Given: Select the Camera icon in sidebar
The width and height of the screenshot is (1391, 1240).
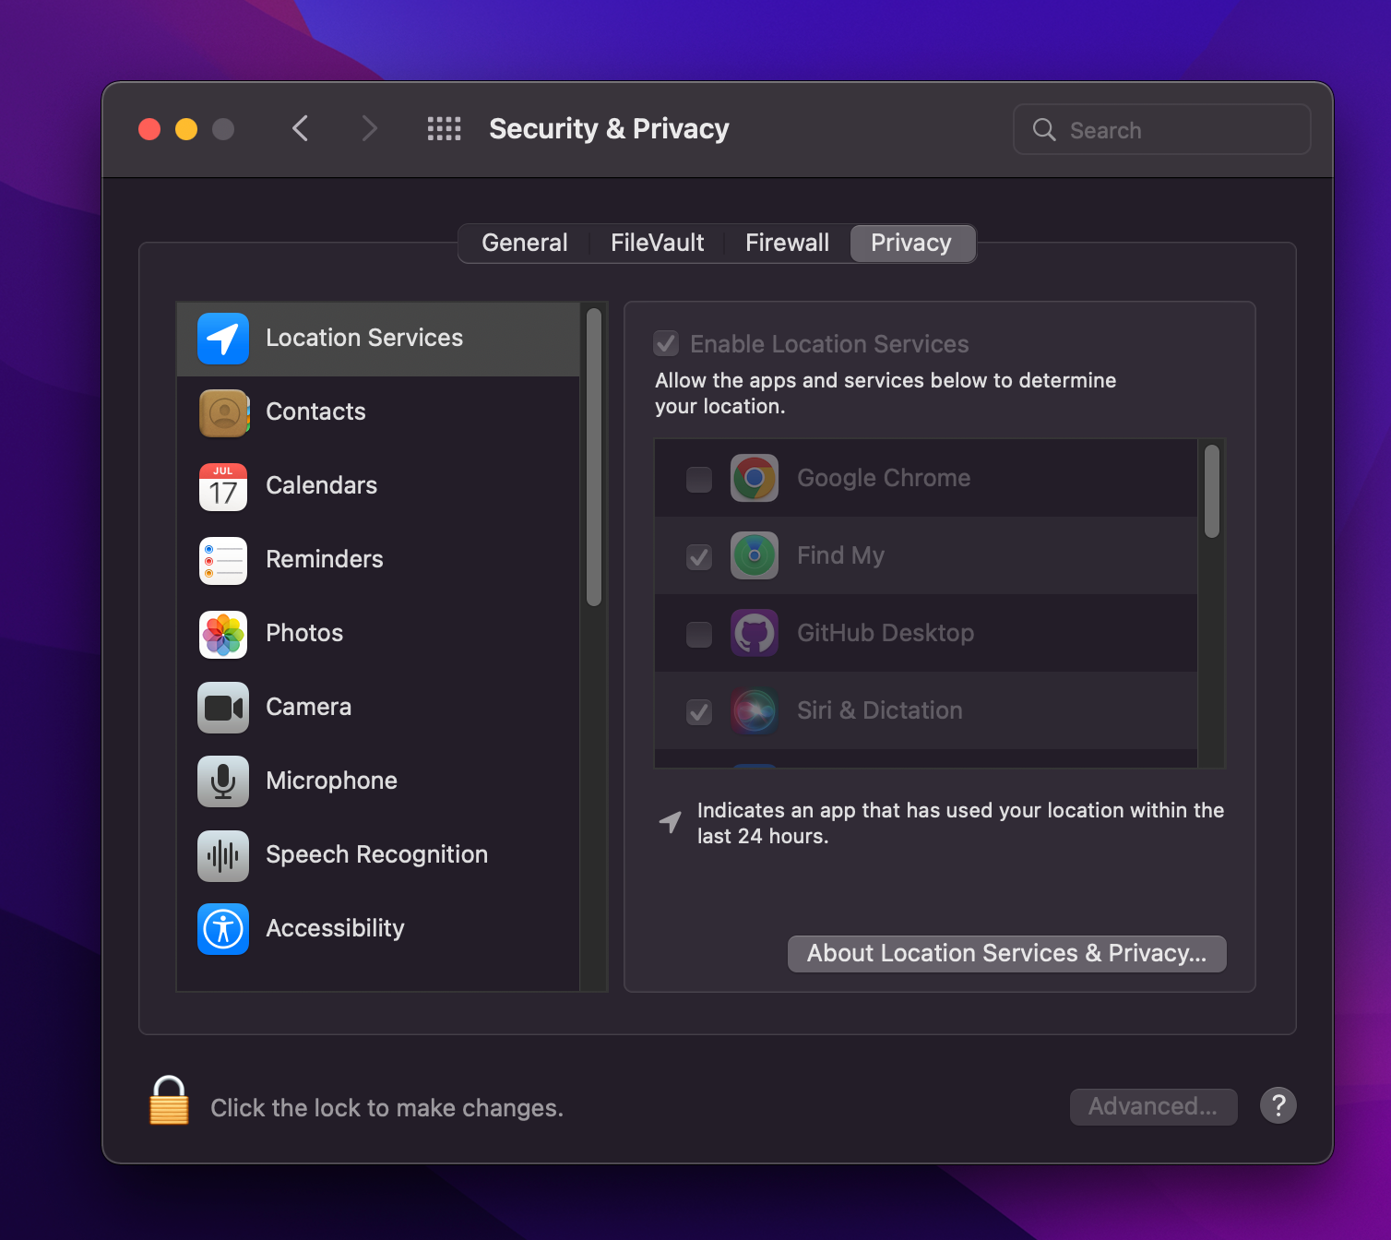Looking at the screenshot, I should point(223,708).
